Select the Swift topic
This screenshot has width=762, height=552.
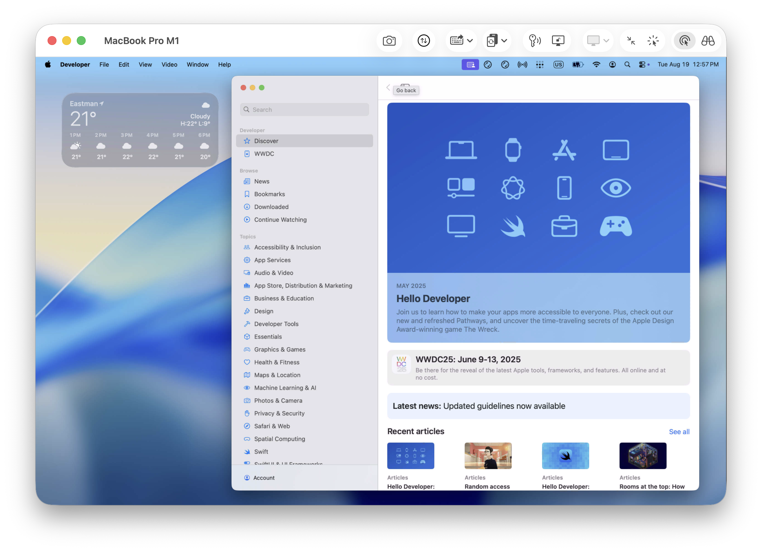tap(304, 451)
